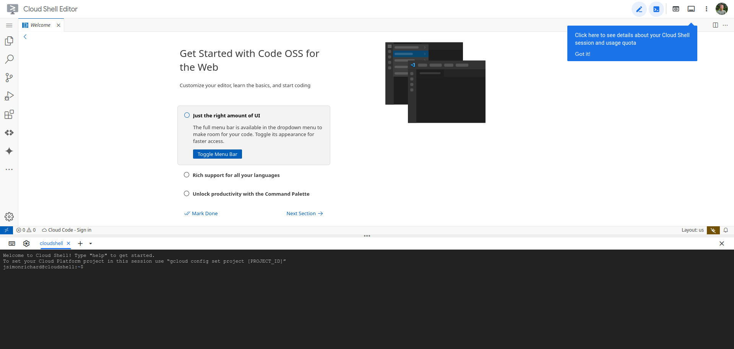The image size is (734, 349).
Task: Open the errors and warnings counter
Action: coord(26,230)
